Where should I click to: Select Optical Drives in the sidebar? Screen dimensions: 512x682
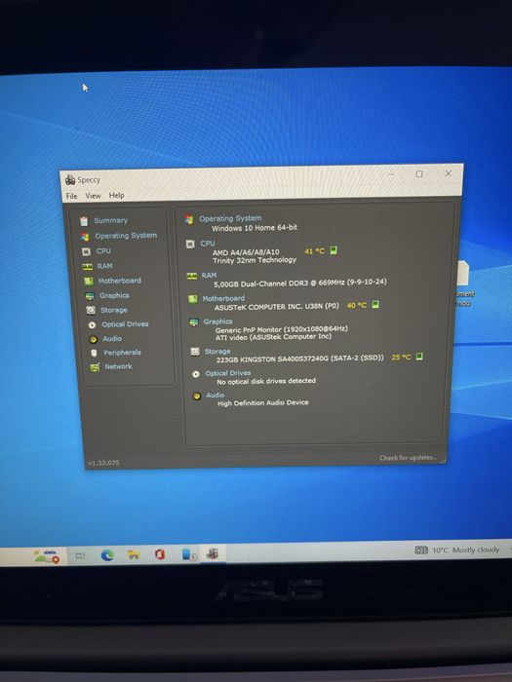(x=125, y=324)
